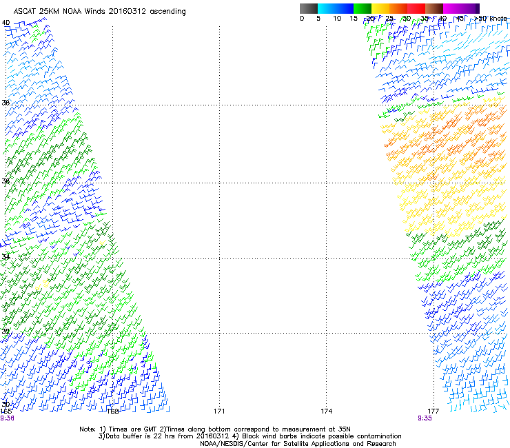Viewport: 510px width, 448px height.
Task: Select the green 15-20 knots legend swatch
Action: click(363, 8)
